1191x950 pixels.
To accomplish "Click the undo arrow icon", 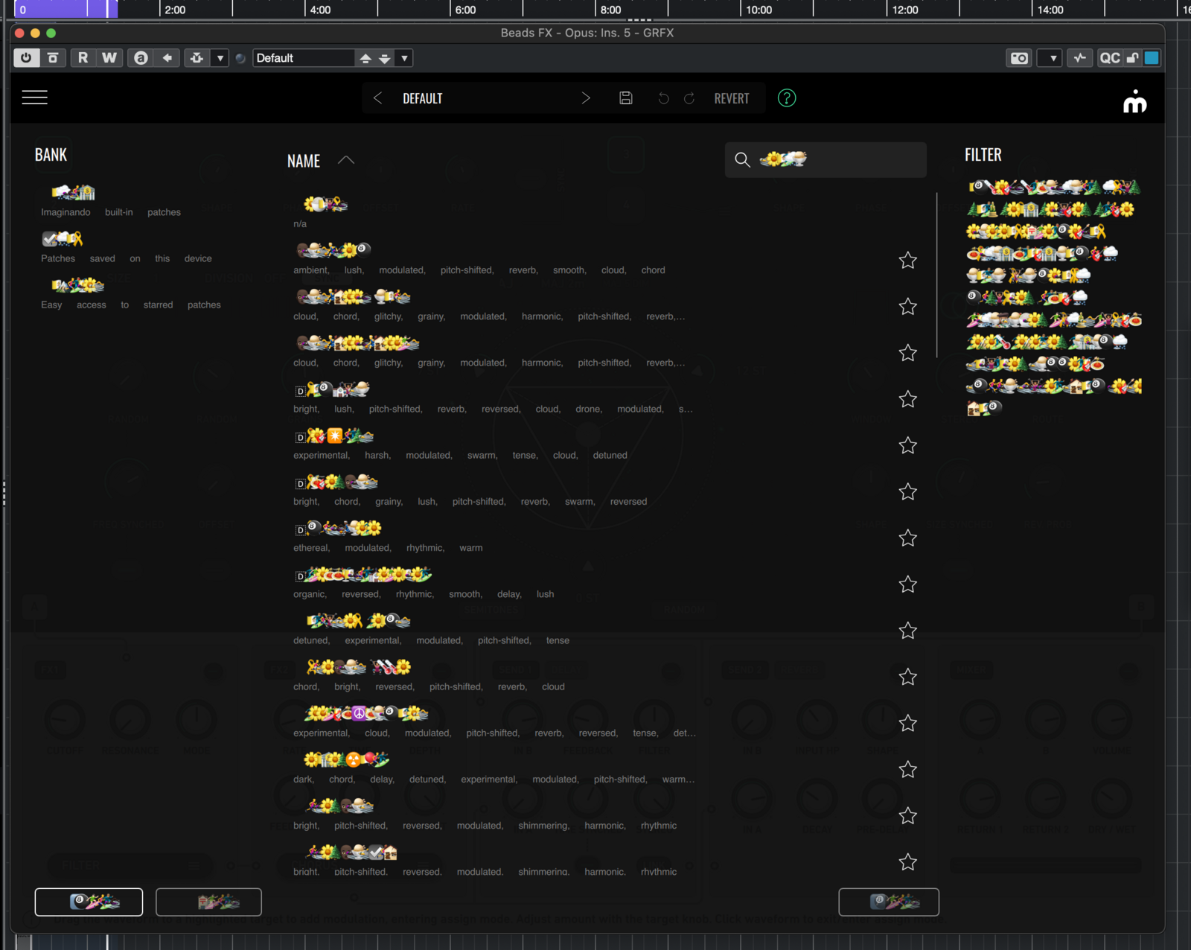I will pyautogui.click(x=663, y=98).
